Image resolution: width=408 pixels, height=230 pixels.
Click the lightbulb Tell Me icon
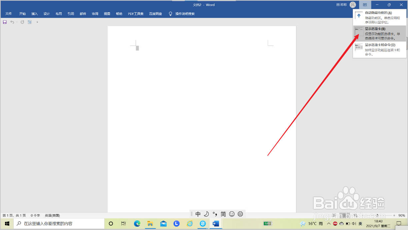pos(170,14)
